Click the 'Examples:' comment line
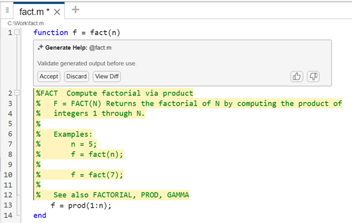The width and height of the screenshot is (352, 223). (x=73, y=134)
